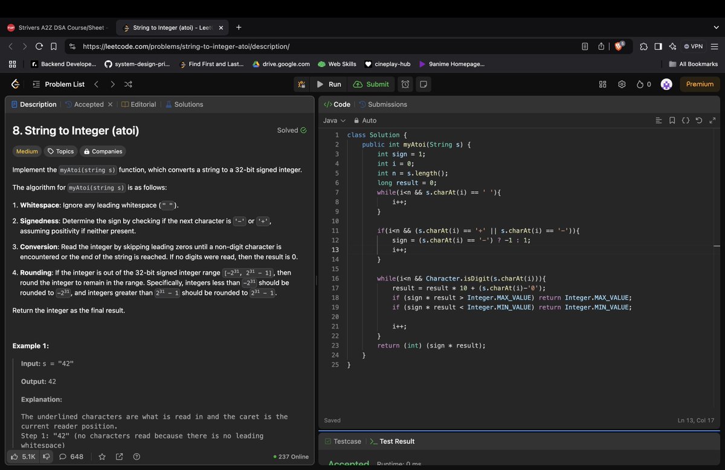The width and height of the screenshot is (725, 470).
Task: Go to previous problem arrow
Action: [x=96, y=84]
